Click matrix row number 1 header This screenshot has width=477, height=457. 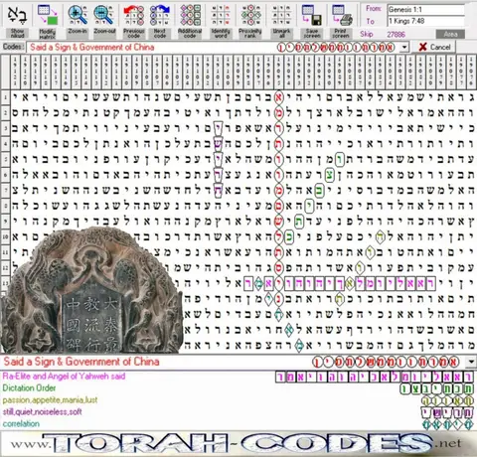click(5, 97)
